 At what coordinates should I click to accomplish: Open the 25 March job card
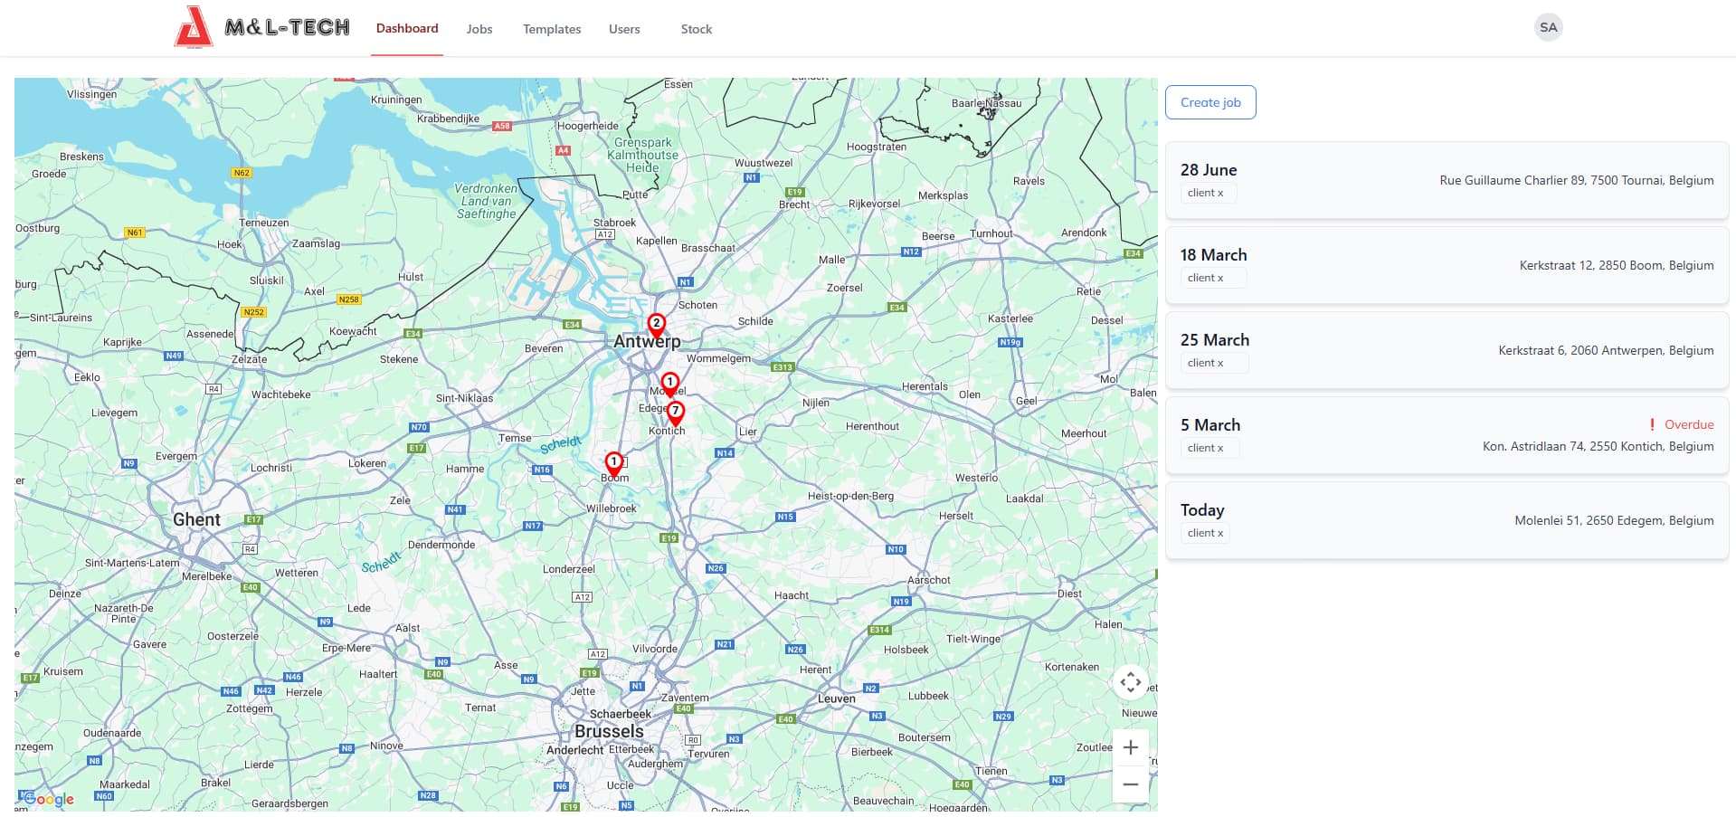[x=1447, y=350]
